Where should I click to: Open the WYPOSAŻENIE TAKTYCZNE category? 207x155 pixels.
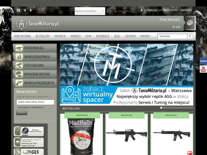[x=35, y=74]
